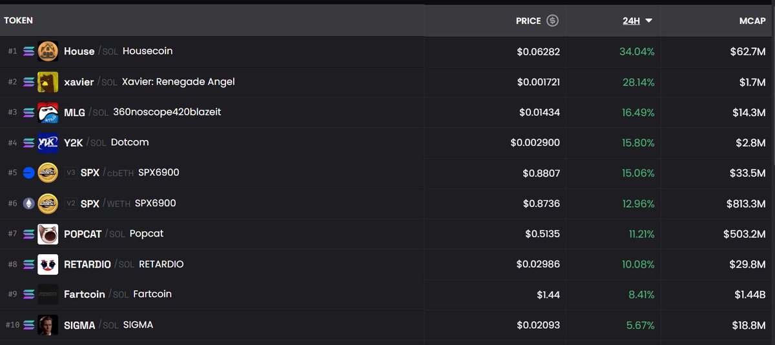Click the POPCAT cat face icon
The image size is (775, 345).
48,234
